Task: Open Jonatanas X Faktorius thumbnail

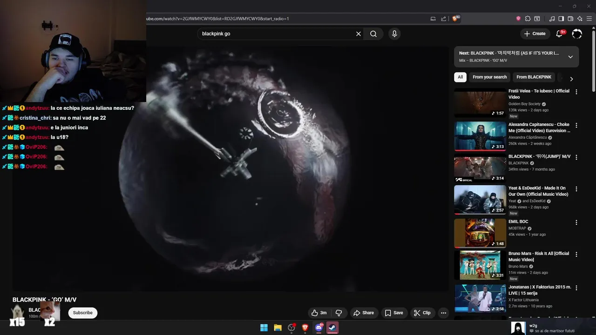Action: click(480, 298)
